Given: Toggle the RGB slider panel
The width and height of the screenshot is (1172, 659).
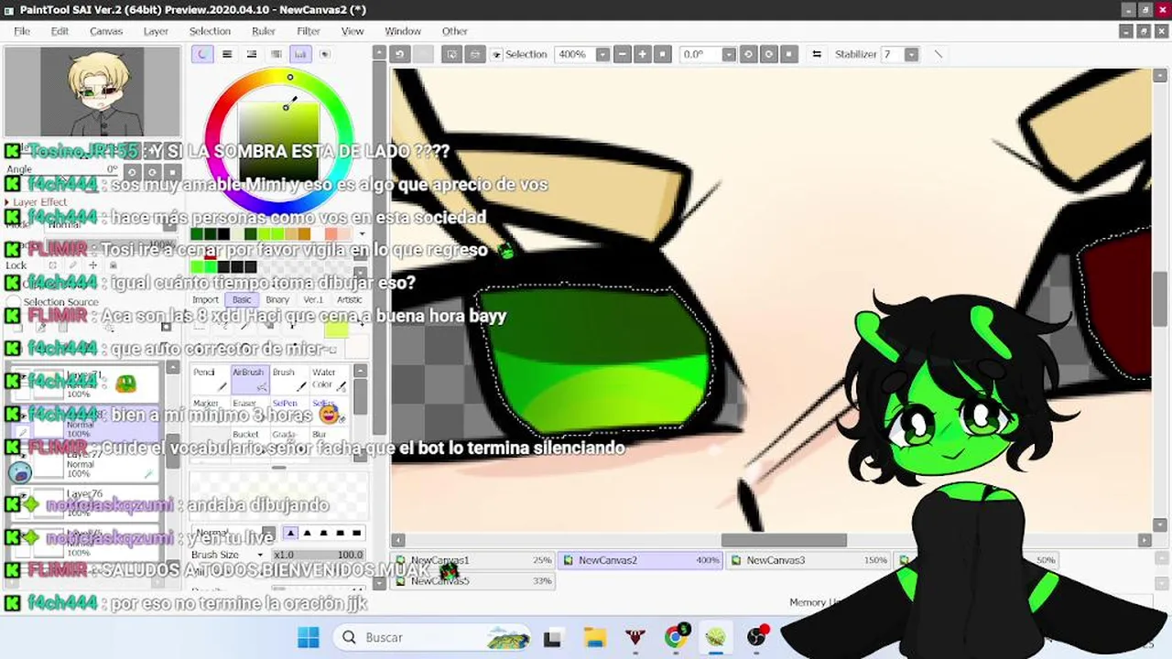Looking at the screenshot, I should click(x=227, y=54).
